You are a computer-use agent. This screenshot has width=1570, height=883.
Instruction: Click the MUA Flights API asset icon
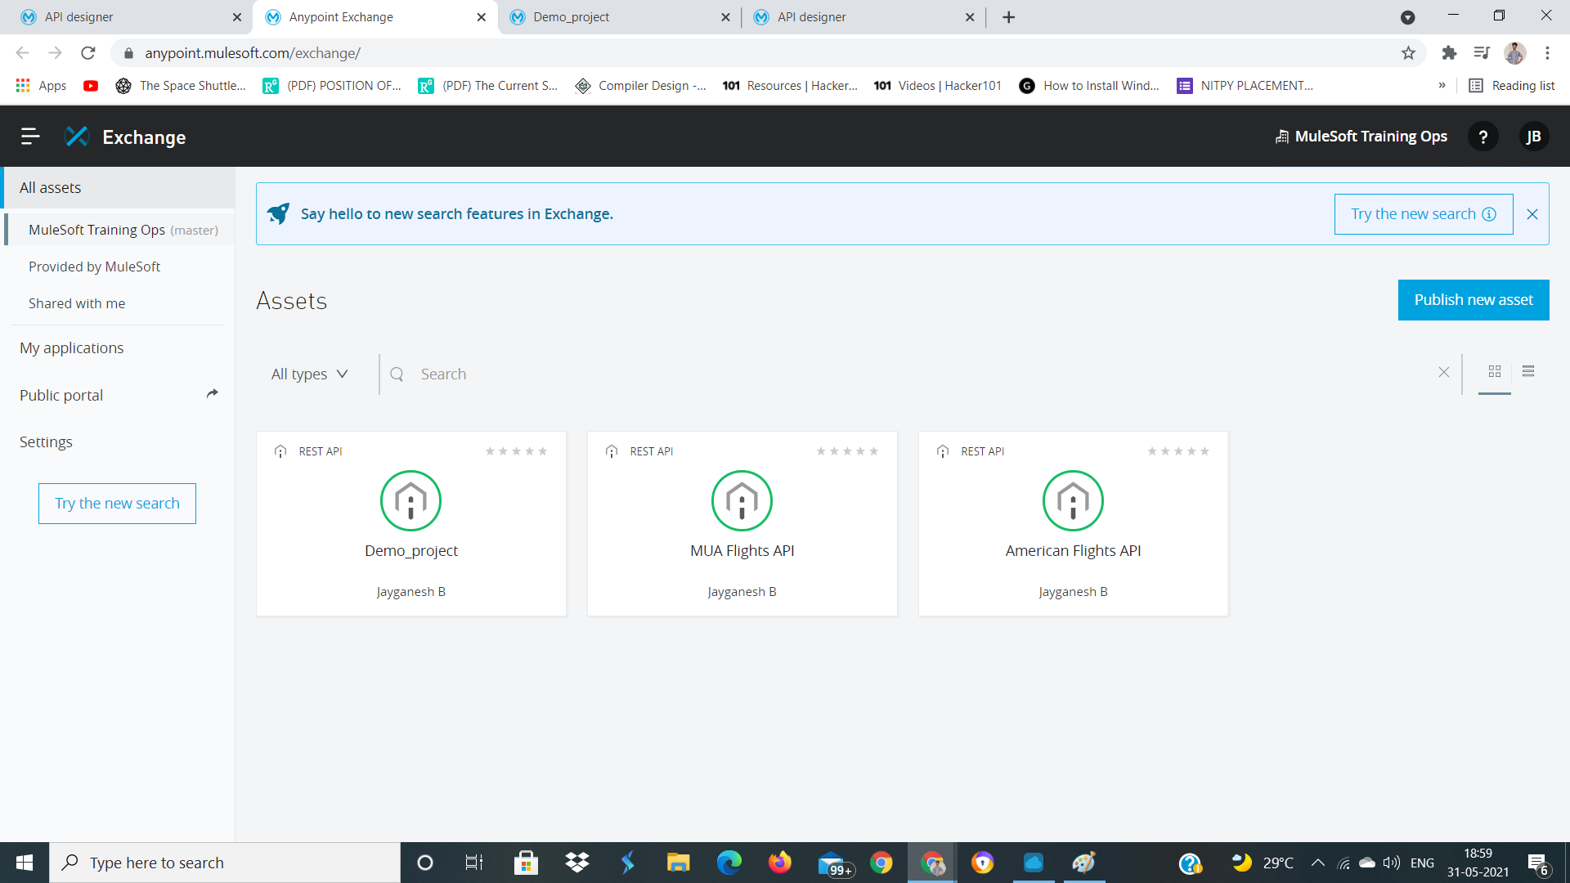coord(742,500)
